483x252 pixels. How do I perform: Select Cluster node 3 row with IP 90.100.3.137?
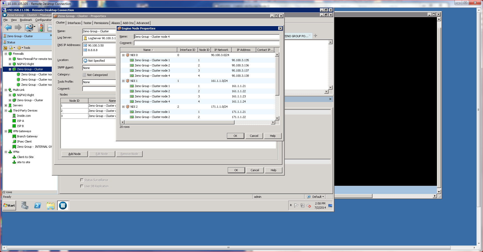[198, 70]
